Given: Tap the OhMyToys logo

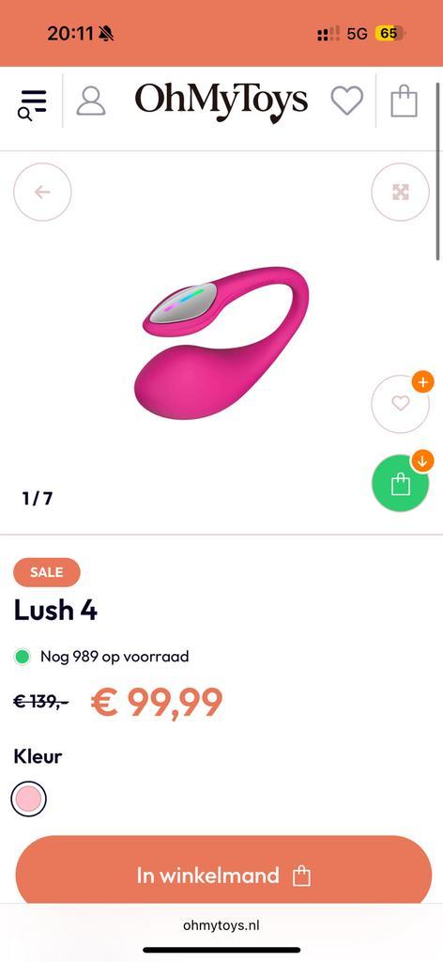Looking at the screenshot, I should point(221,101).
